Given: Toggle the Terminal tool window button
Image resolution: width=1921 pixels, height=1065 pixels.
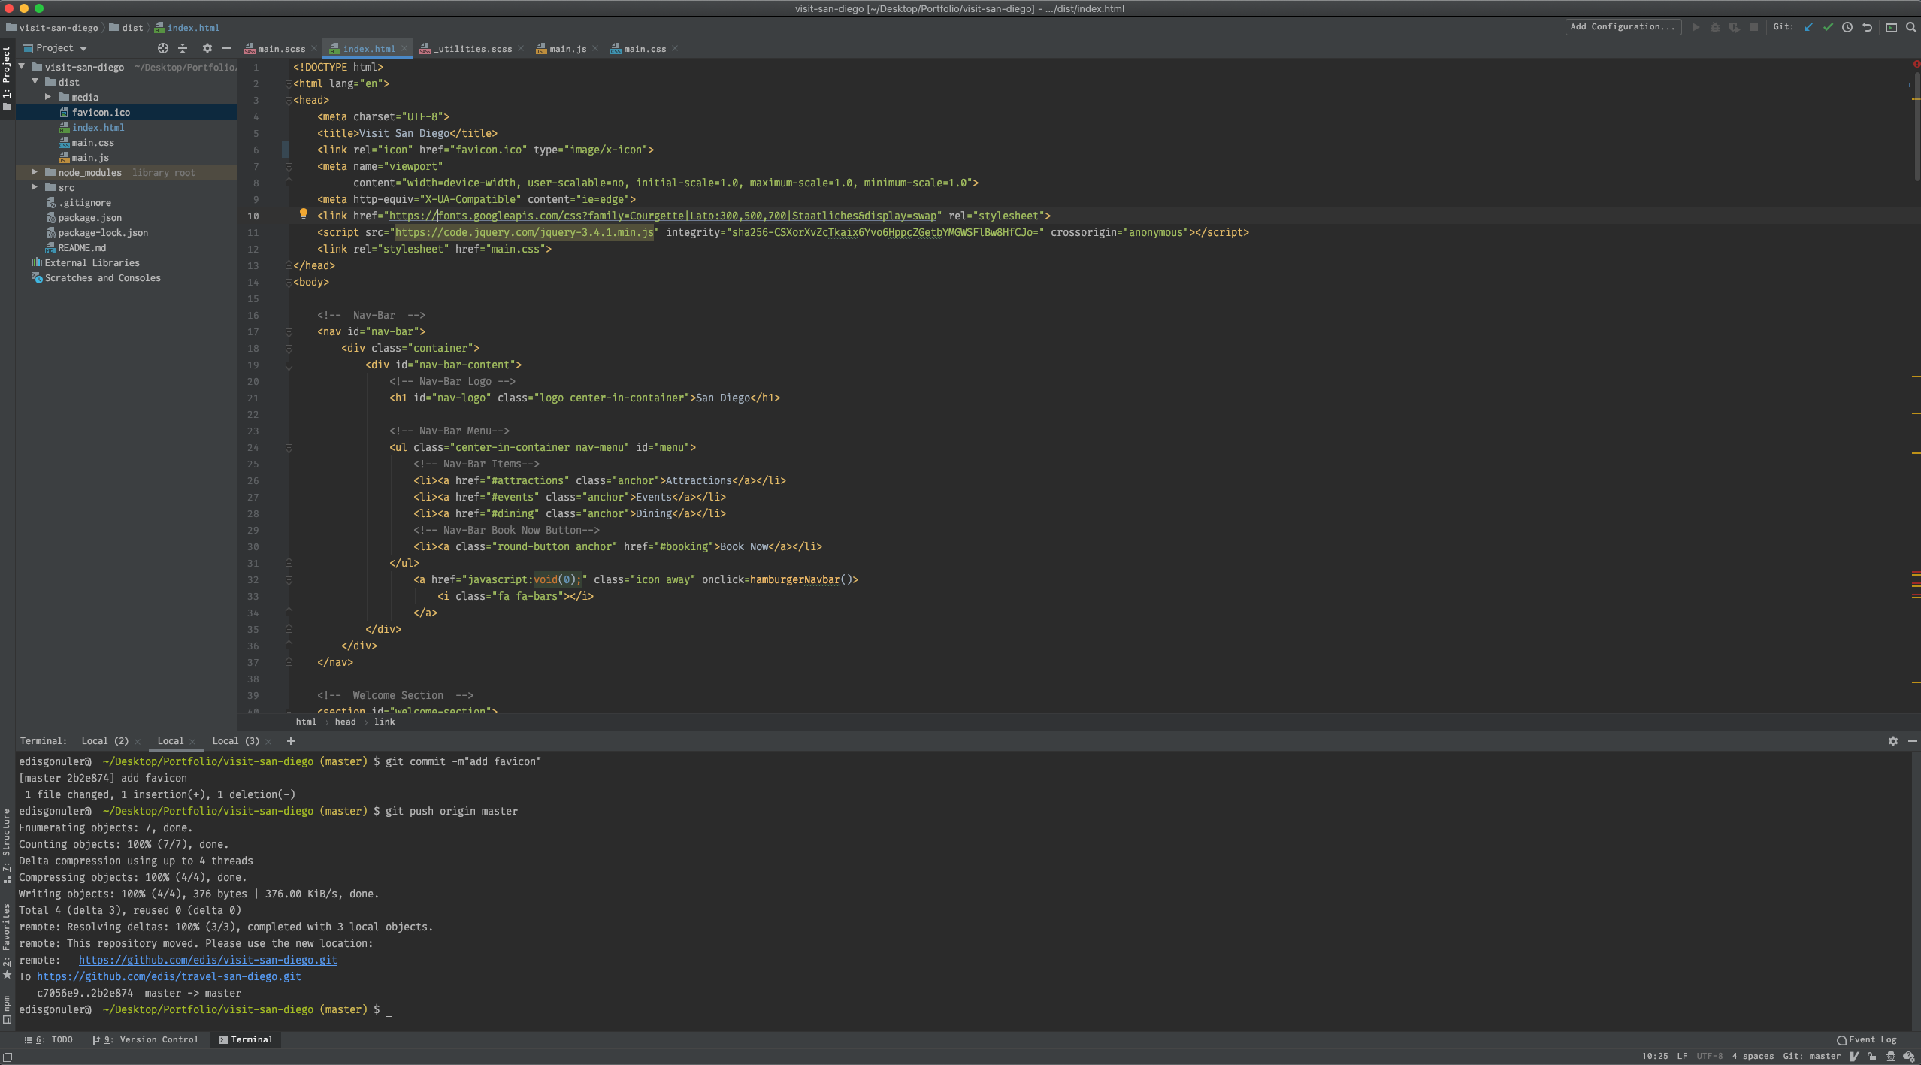Looking at the screenshot, I should pyautogui.click(x=246, y=1040).
